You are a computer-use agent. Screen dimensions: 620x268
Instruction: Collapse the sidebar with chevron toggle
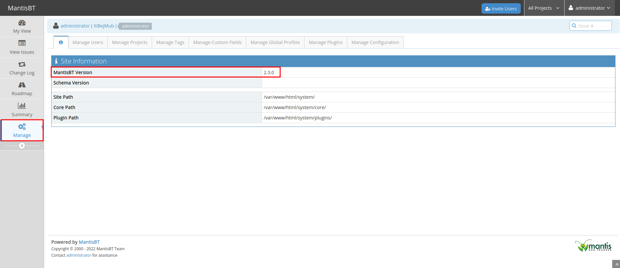tap(22, 146)
